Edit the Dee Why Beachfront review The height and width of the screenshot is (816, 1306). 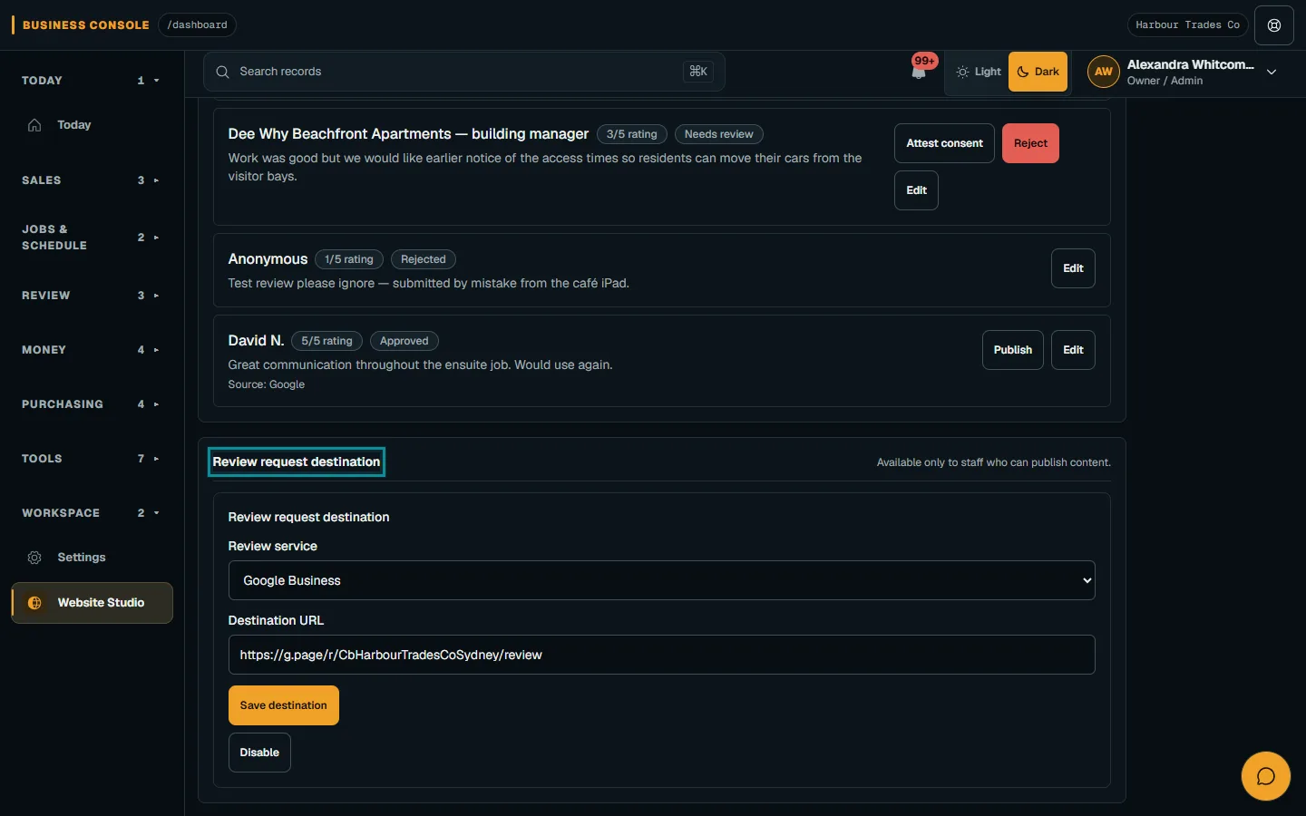pos(916,190)
